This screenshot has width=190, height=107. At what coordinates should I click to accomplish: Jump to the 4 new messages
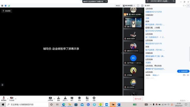[183, 71]
